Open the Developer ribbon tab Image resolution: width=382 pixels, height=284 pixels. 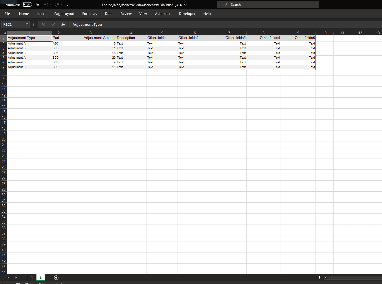pyautogui.click(x=187, y=14)
